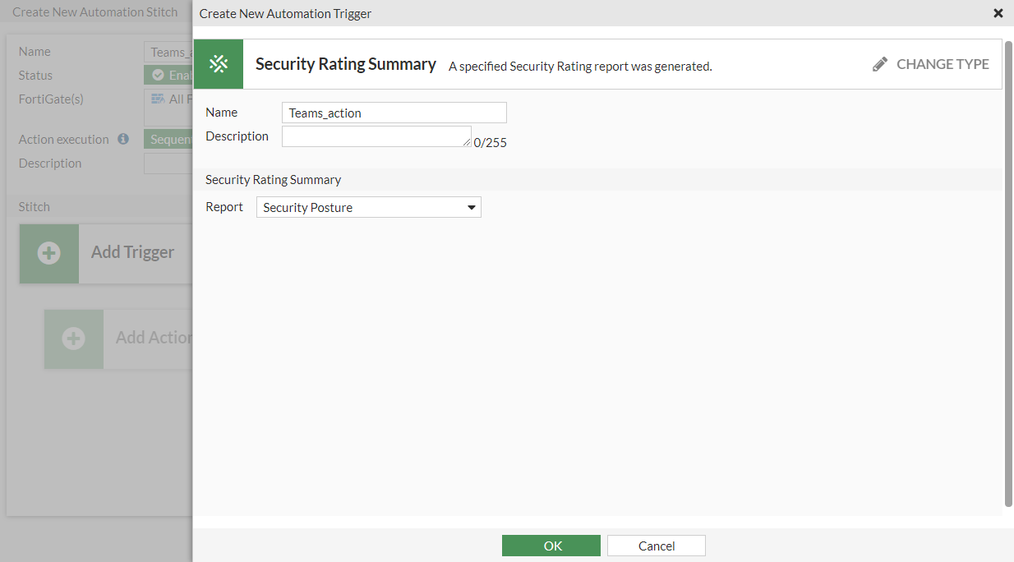The image size is (1014, 562).
Task: Click the Description text area resize handle
Action: (x=468, y=143)
